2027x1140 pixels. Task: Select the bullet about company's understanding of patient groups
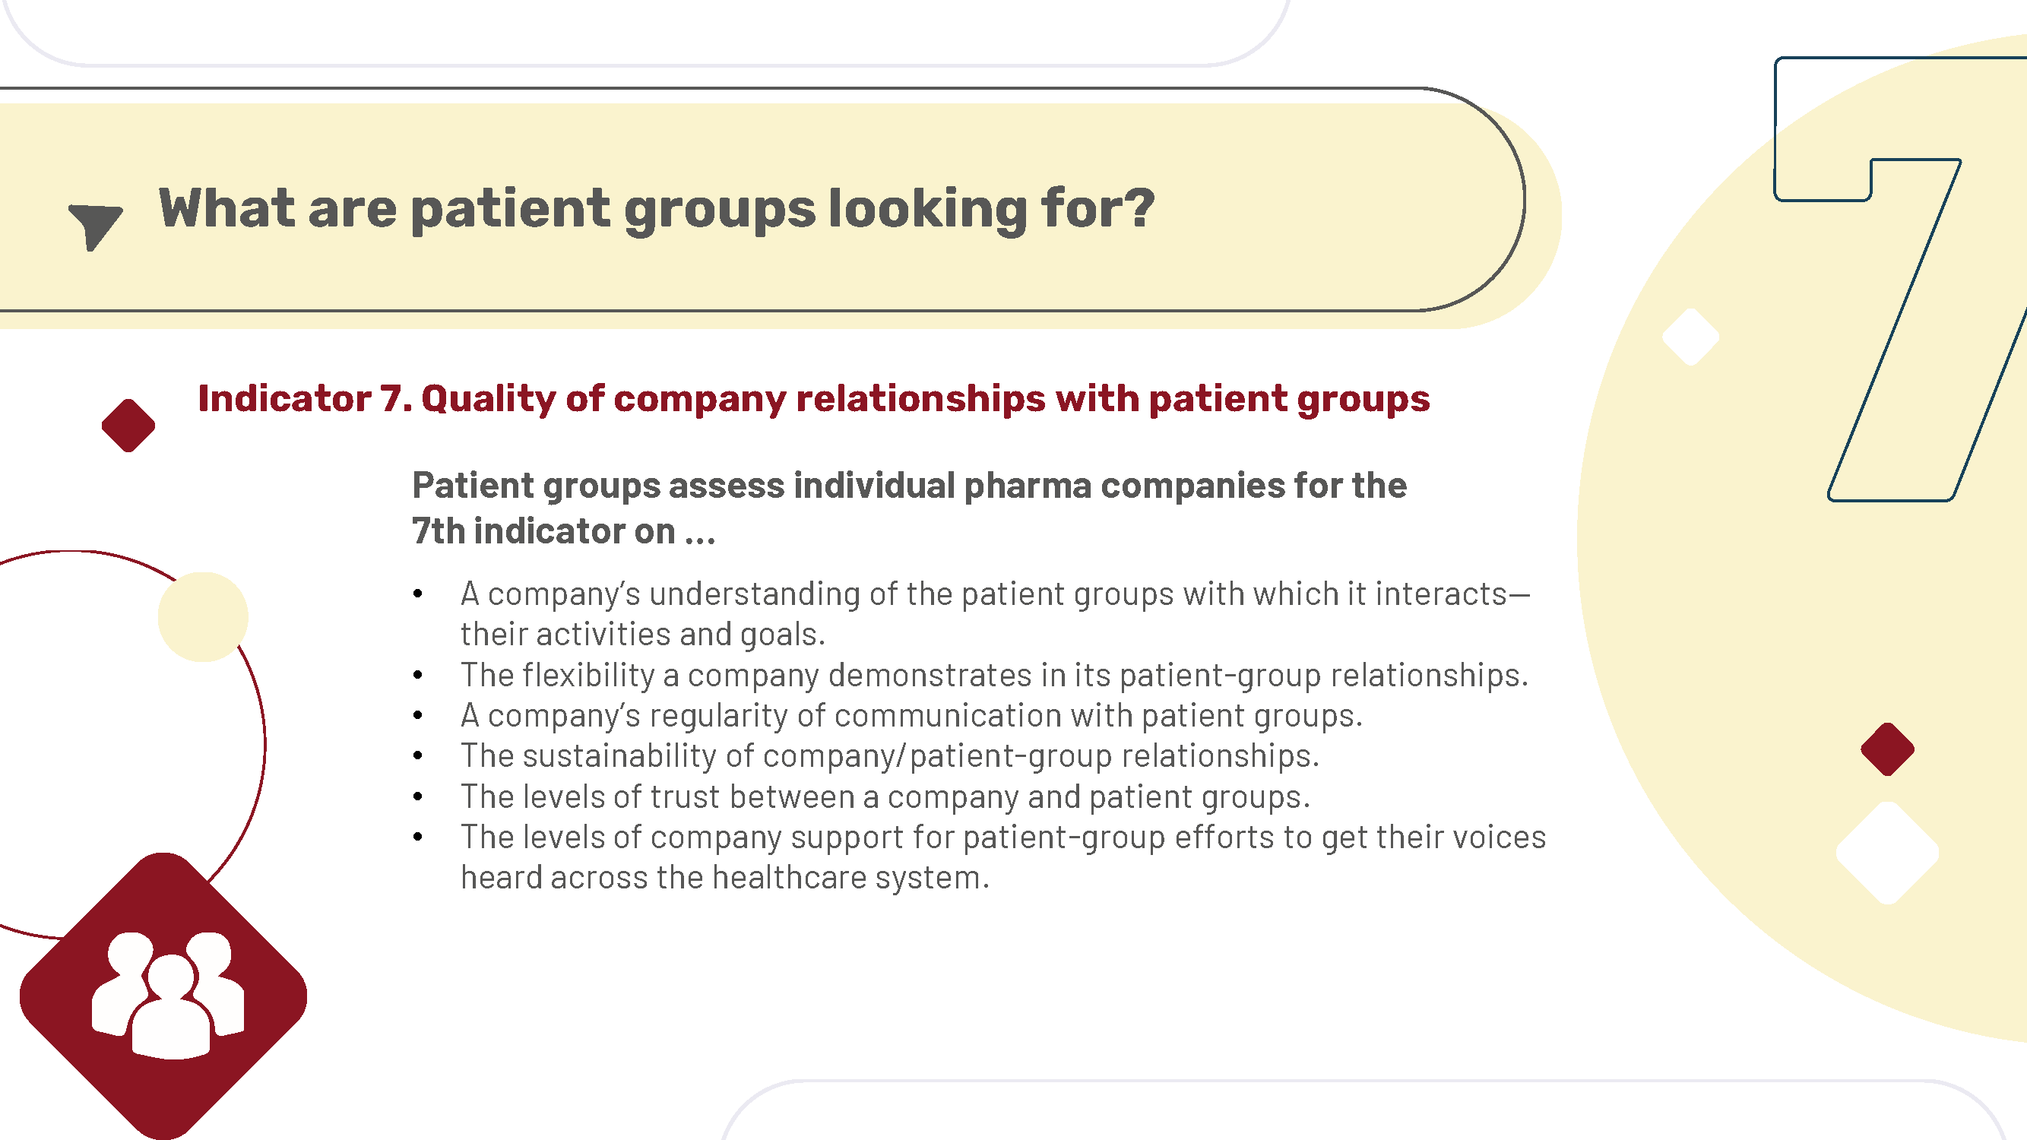(x=995, y=613)
